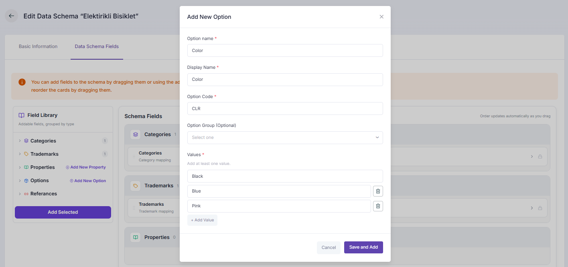Click lock icon on Trademarks card

click(540, 208)
